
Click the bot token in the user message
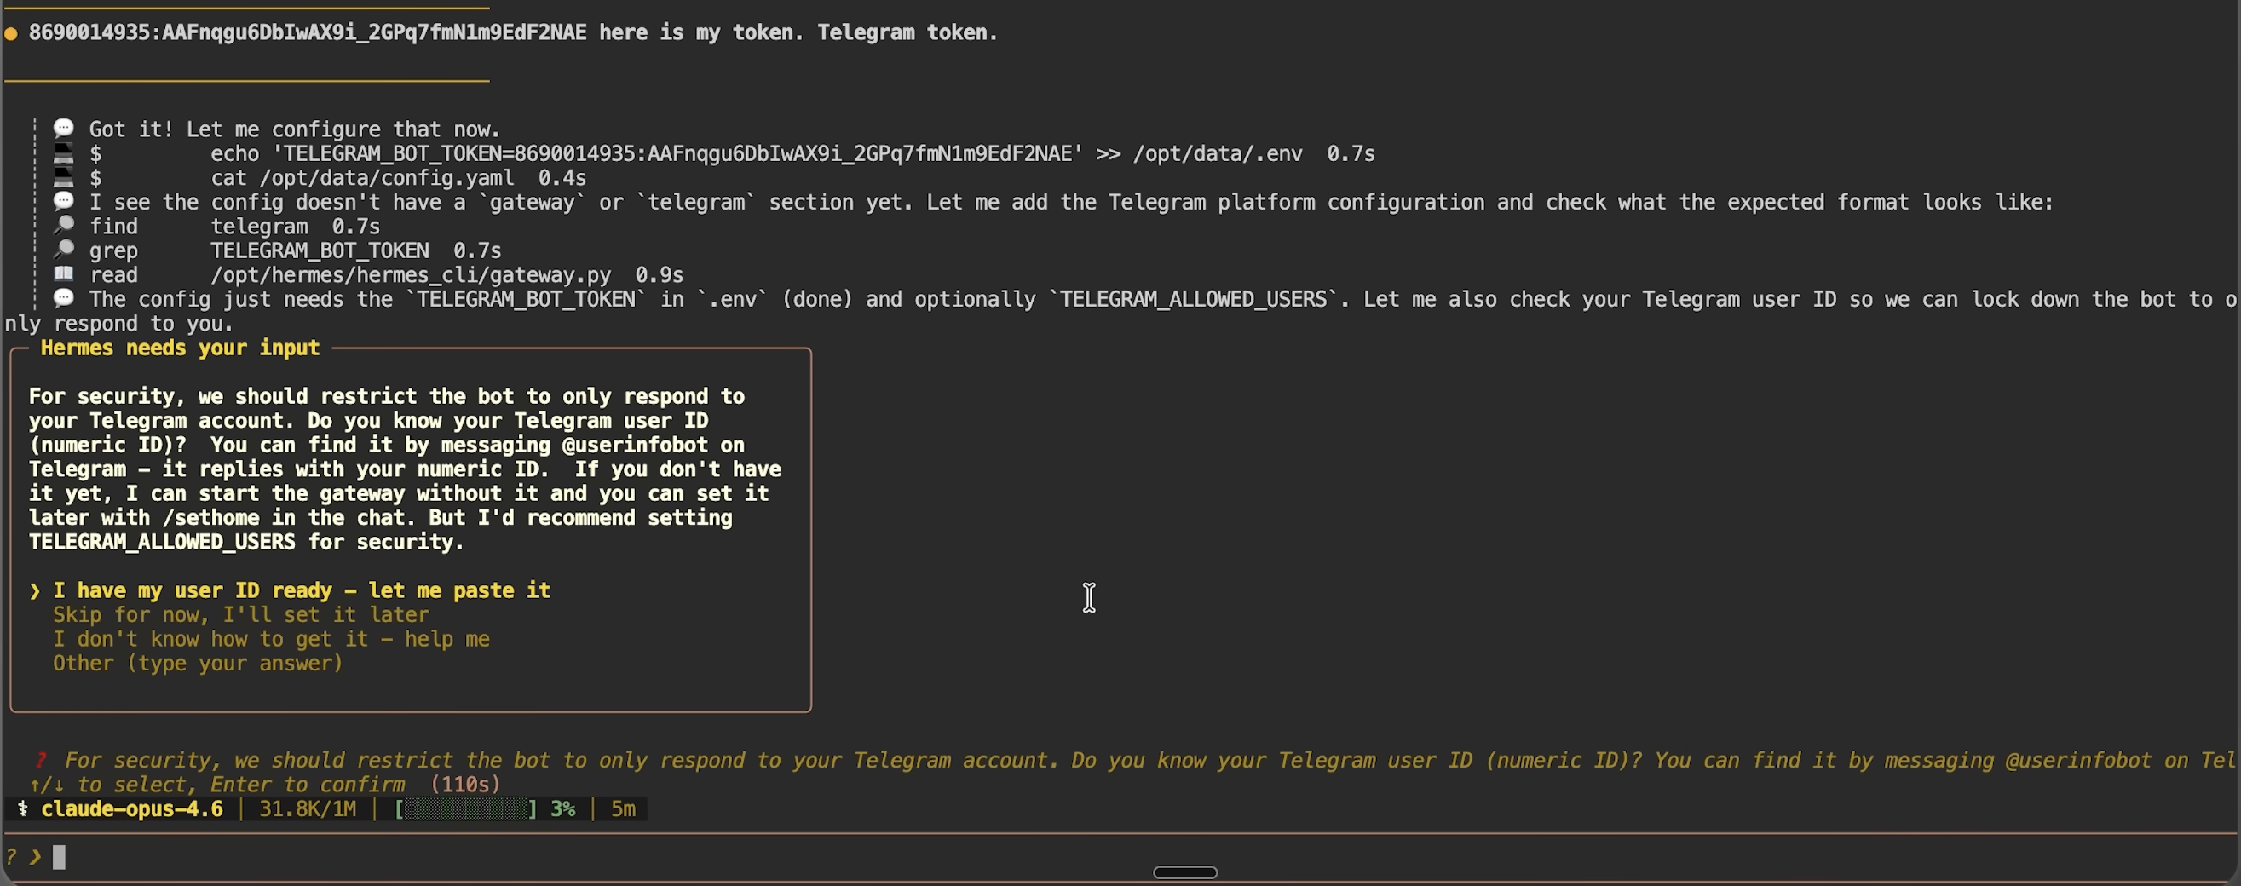pyautogui.click(x=307, y=33)
